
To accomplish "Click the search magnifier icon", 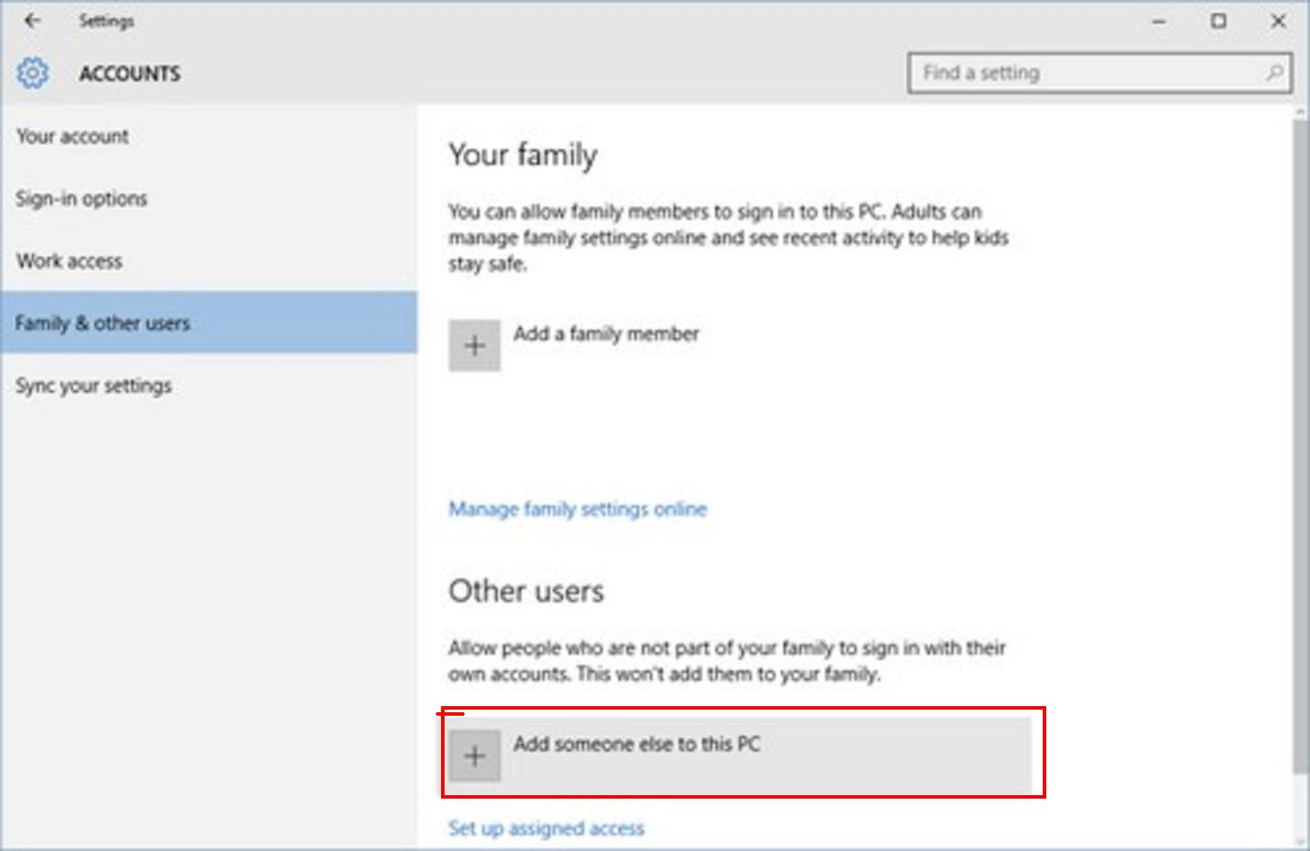I will (1274, 72).
